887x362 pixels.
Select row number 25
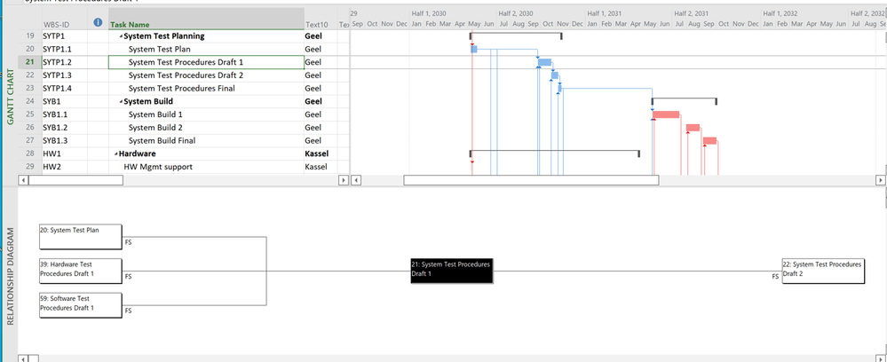29,114
